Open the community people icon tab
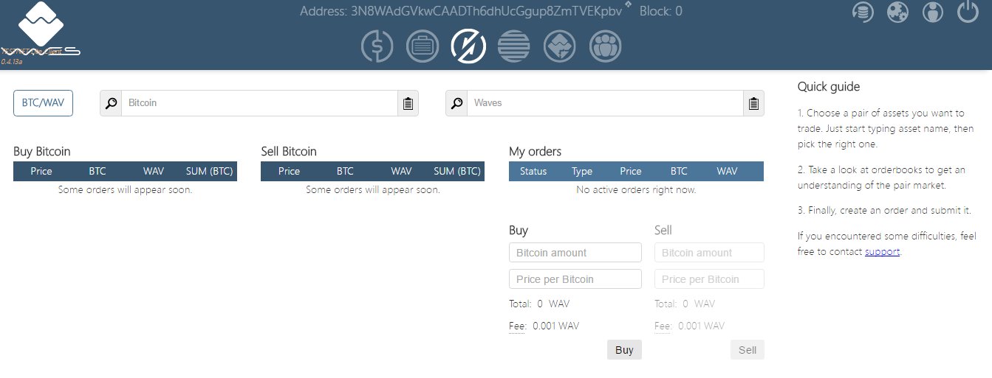 click(606, 46)
